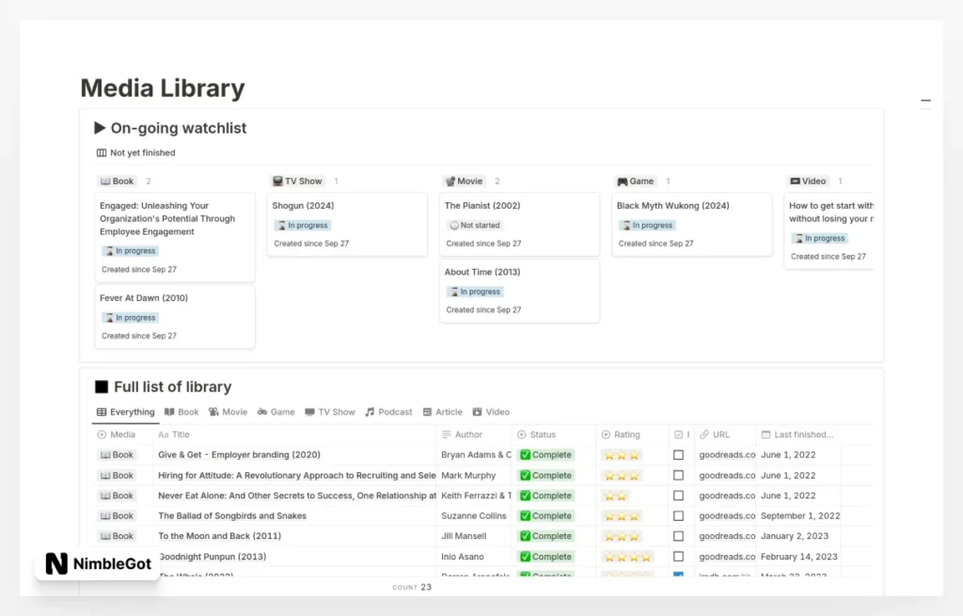Image resolution: width=963 pixels, height=616 pixels.
Task: Select the Game group header in watchlist
Action: tap(636, 182)
